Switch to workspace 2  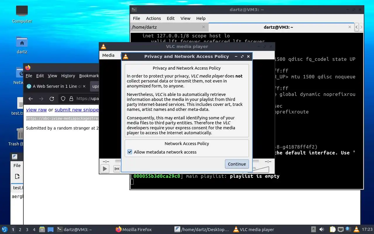tap(20, 230)
